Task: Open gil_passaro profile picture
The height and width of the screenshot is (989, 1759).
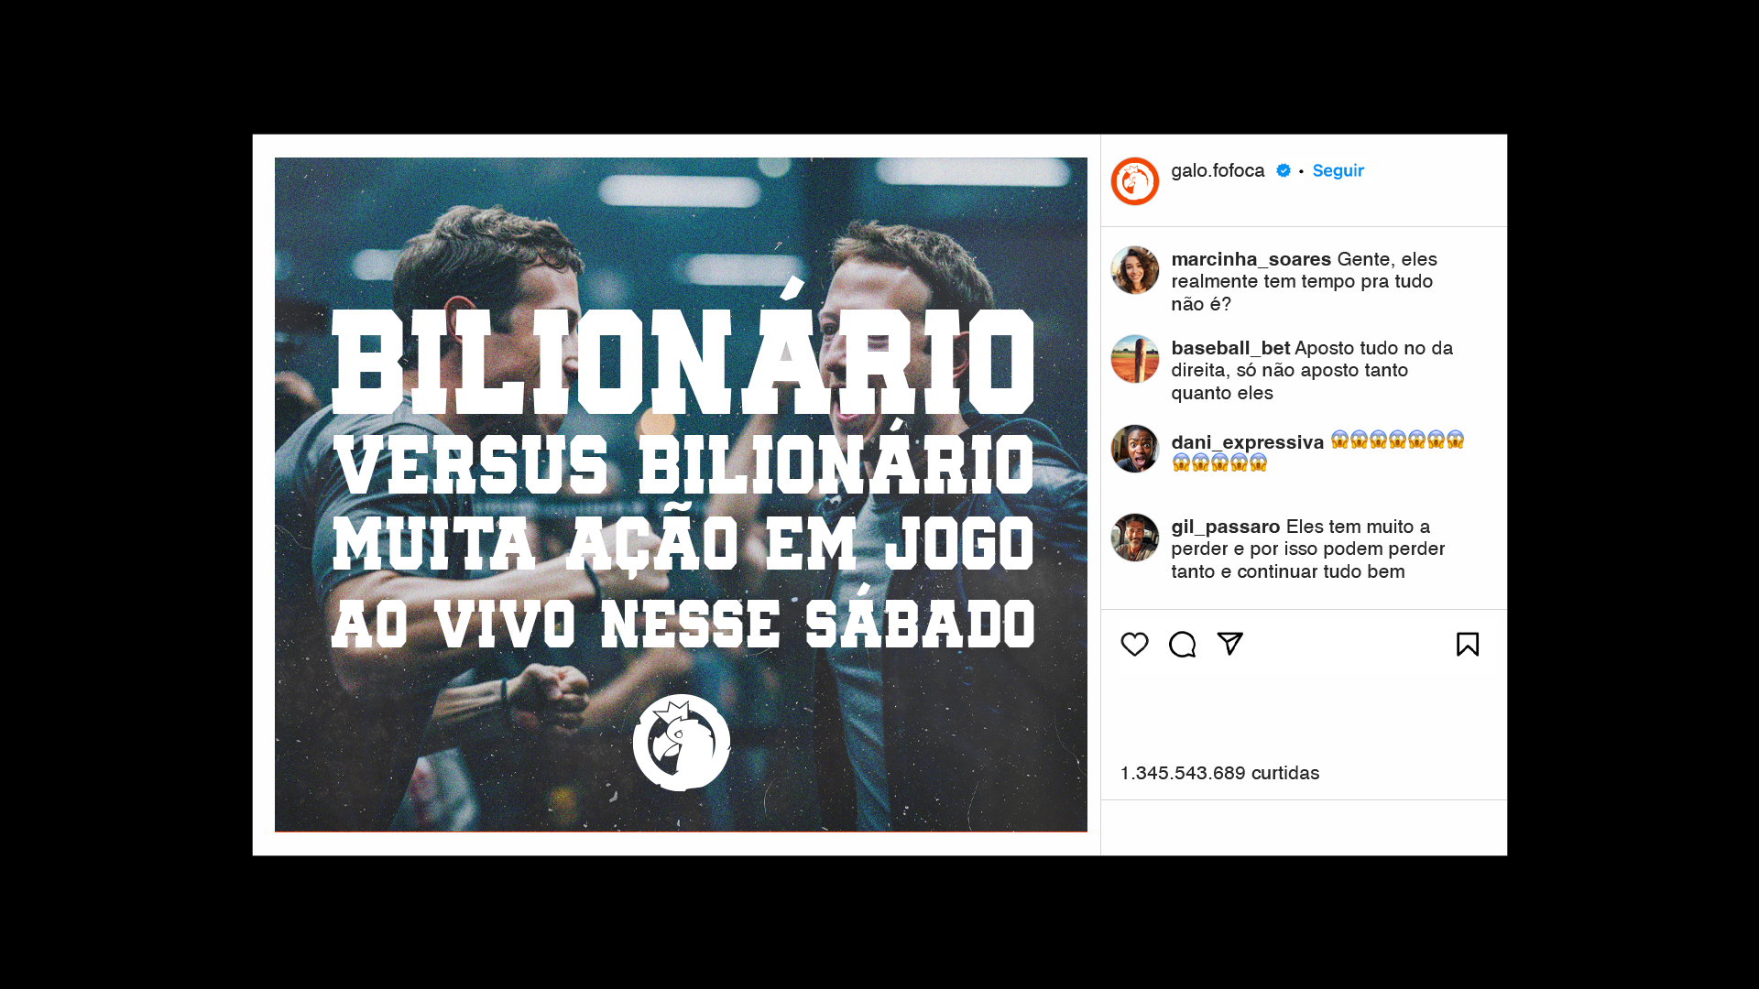Action: coord(1135,538)
